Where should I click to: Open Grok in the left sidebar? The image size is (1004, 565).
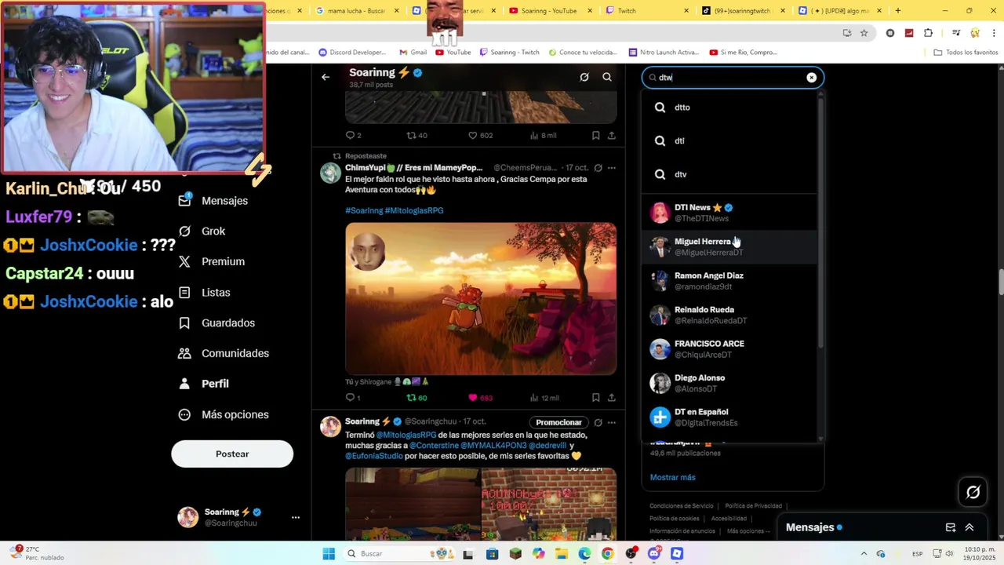click(202, 231)
